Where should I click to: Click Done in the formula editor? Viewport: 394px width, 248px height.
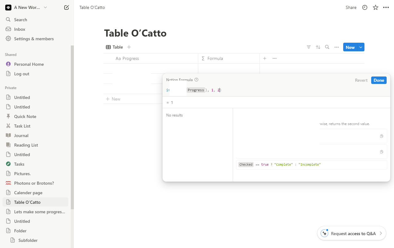[379, 80]
